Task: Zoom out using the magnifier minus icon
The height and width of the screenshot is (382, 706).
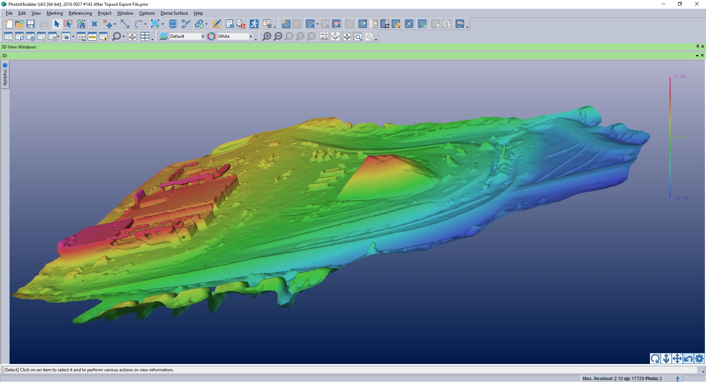Action: [278, 36]
